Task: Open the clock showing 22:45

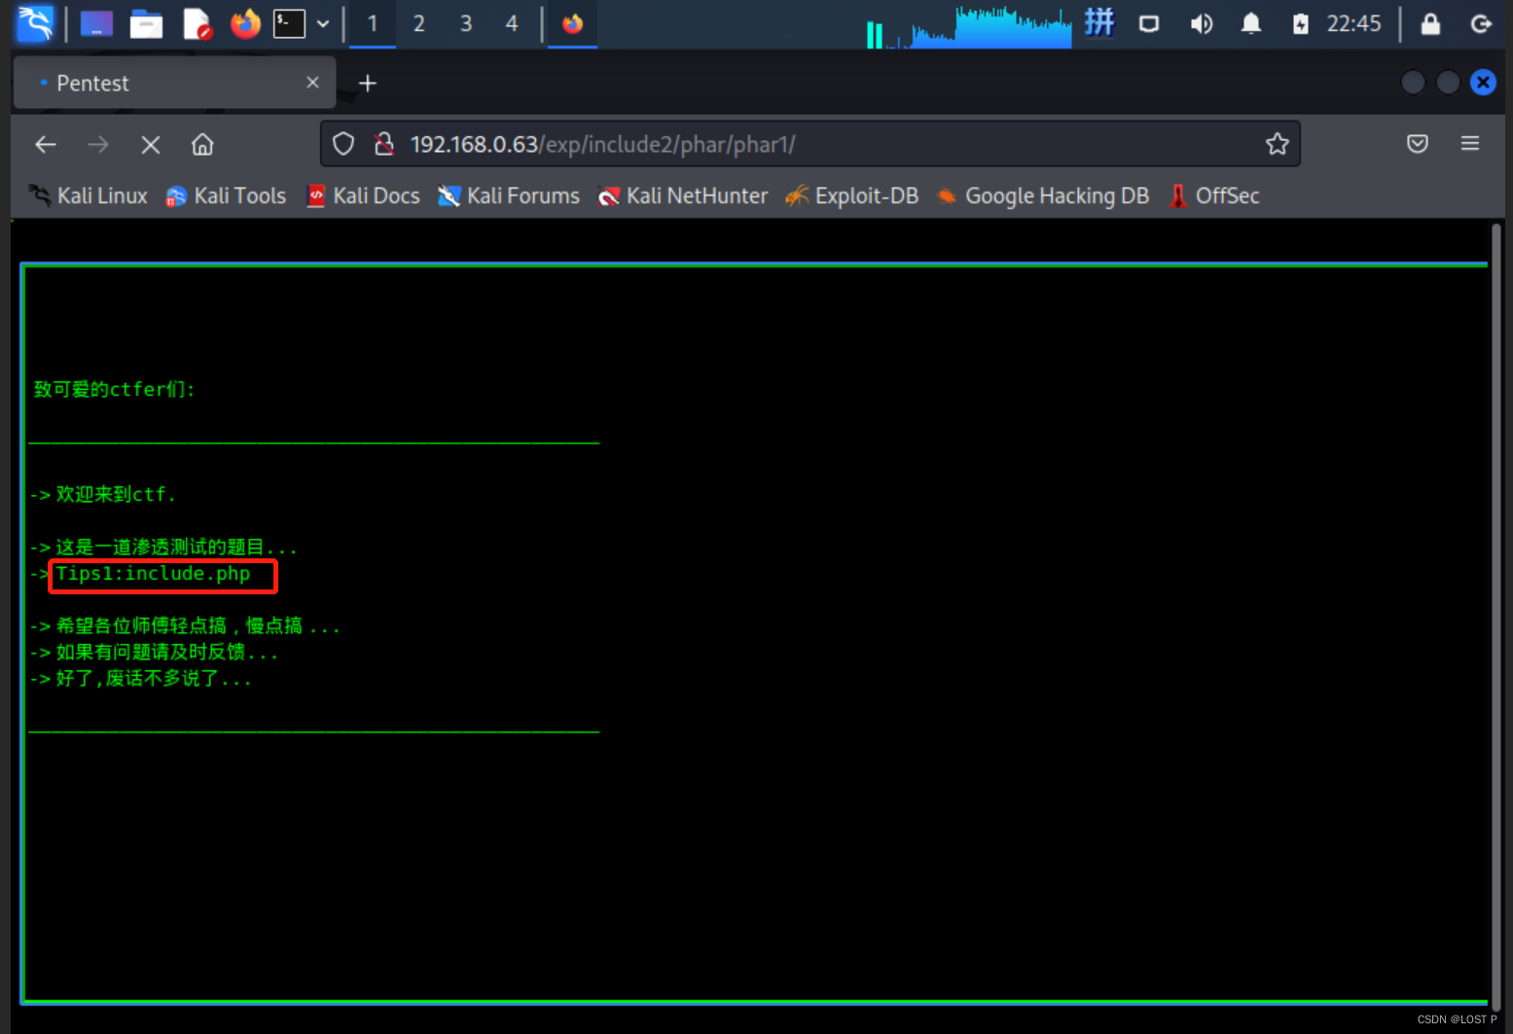Action: pyautogui.click(x=1353, y=23)
